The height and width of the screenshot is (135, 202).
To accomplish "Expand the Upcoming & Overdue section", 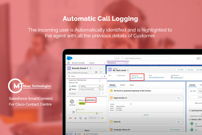I will (x=190, y=110).
